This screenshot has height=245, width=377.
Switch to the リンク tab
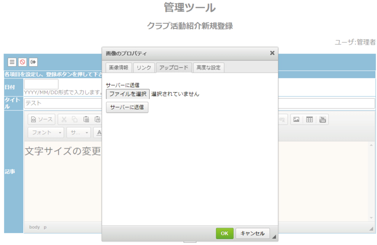(144, 68)
